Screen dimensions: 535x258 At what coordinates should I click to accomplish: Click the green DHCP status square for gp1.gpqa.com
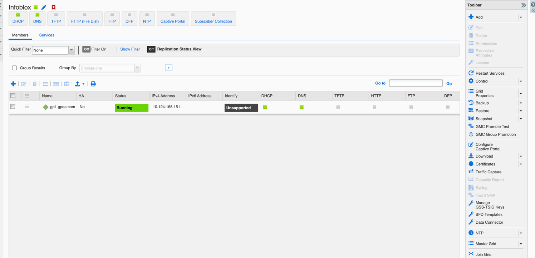coord(265,107)
